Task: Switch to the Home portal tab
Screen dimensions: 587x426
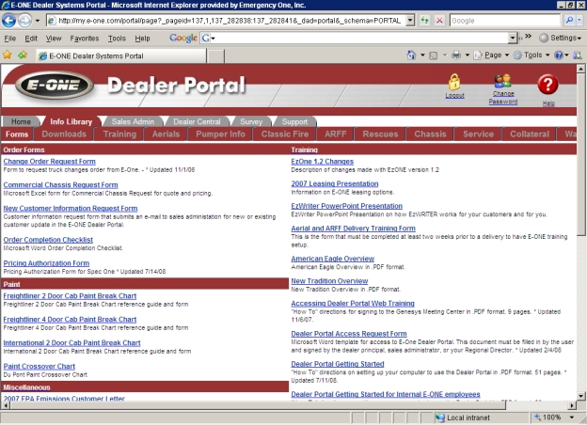Action: tap(21, 121)
